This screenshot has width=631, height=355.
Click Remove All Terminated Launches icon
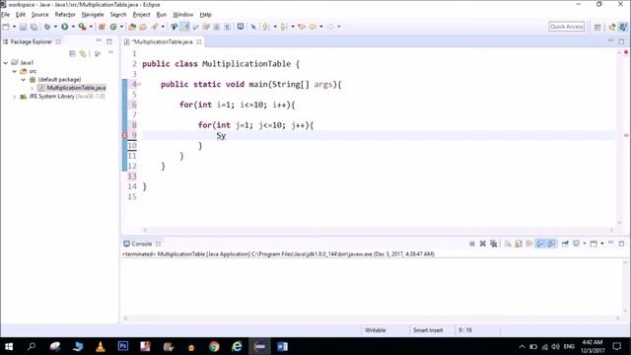tap(493, 244)
